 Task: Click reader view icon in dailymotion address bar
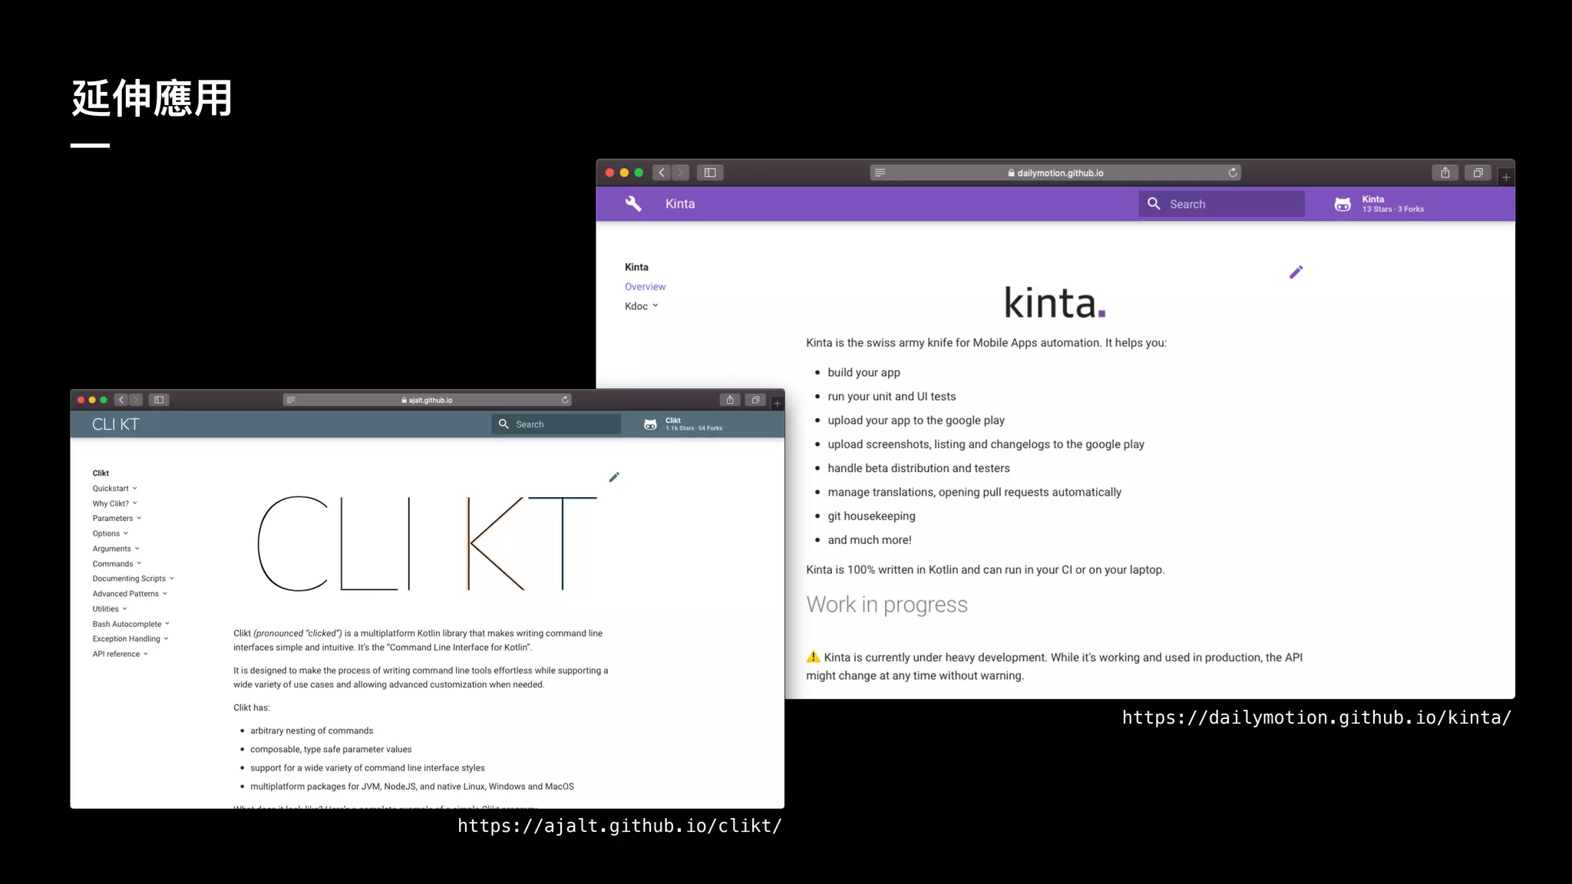click(880, 173)
